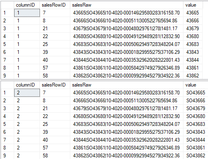The image size is (208, 159).
Task: Click the salesRowID cell 57 in the top grid
Action: coord(55,68)
